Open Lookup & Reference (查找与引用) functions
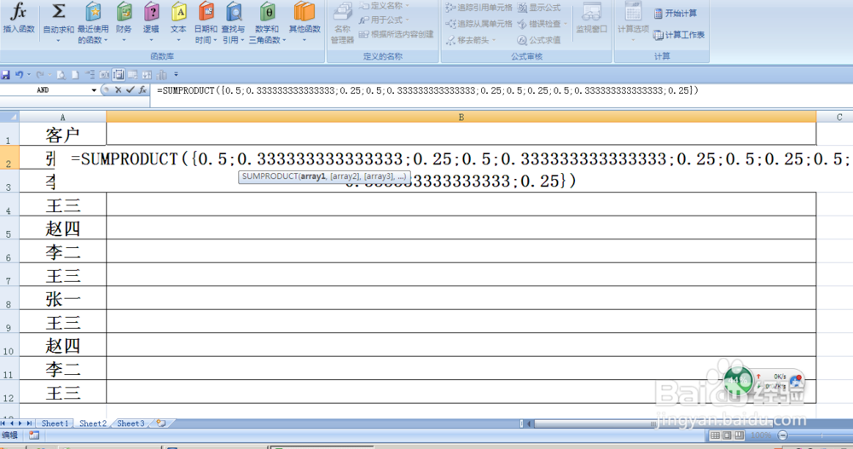 pyautogui.click(x=233, y=23)
